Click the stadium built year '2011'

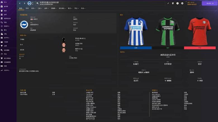pos(192,72)
